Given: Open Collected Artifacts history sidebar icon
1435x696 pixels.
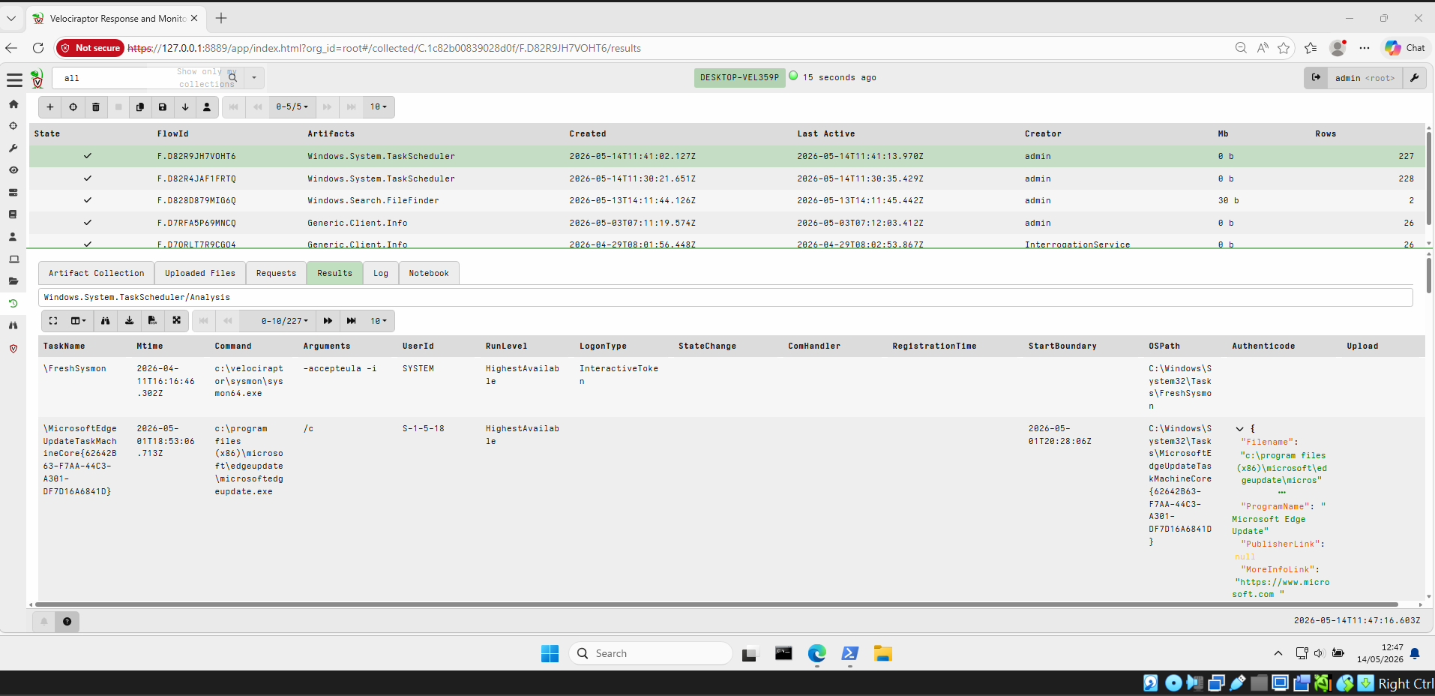Looking at the screenshot, I should pos(13,304).
